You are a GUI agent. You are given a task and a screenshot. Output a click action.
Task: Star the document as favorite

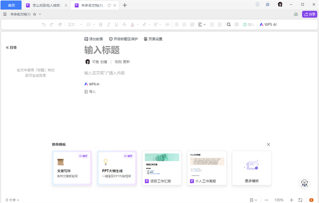coord(35,14)
